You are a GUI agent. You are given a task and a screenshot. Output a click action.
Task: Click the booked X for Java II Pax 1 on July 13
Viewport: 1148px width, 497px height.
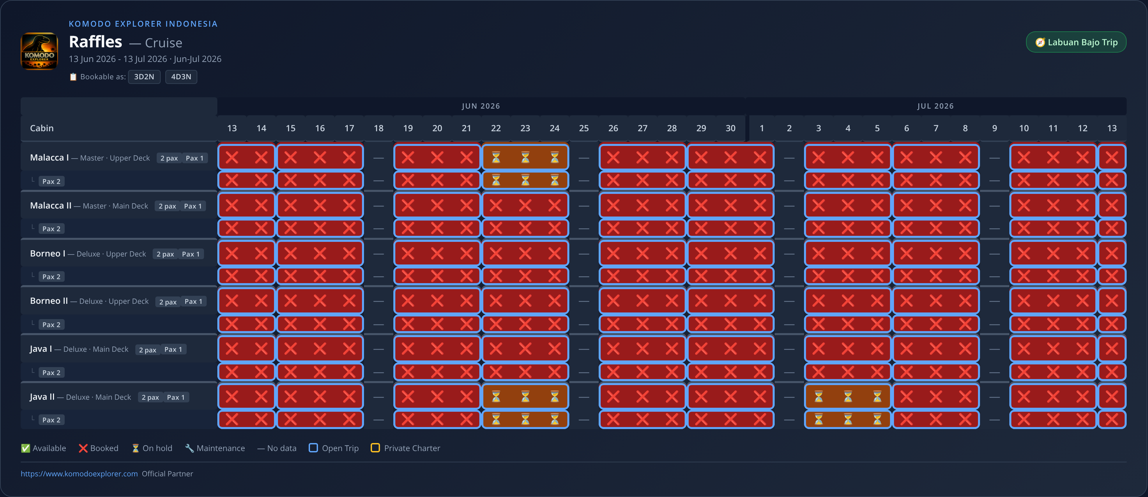point(1111,396)
